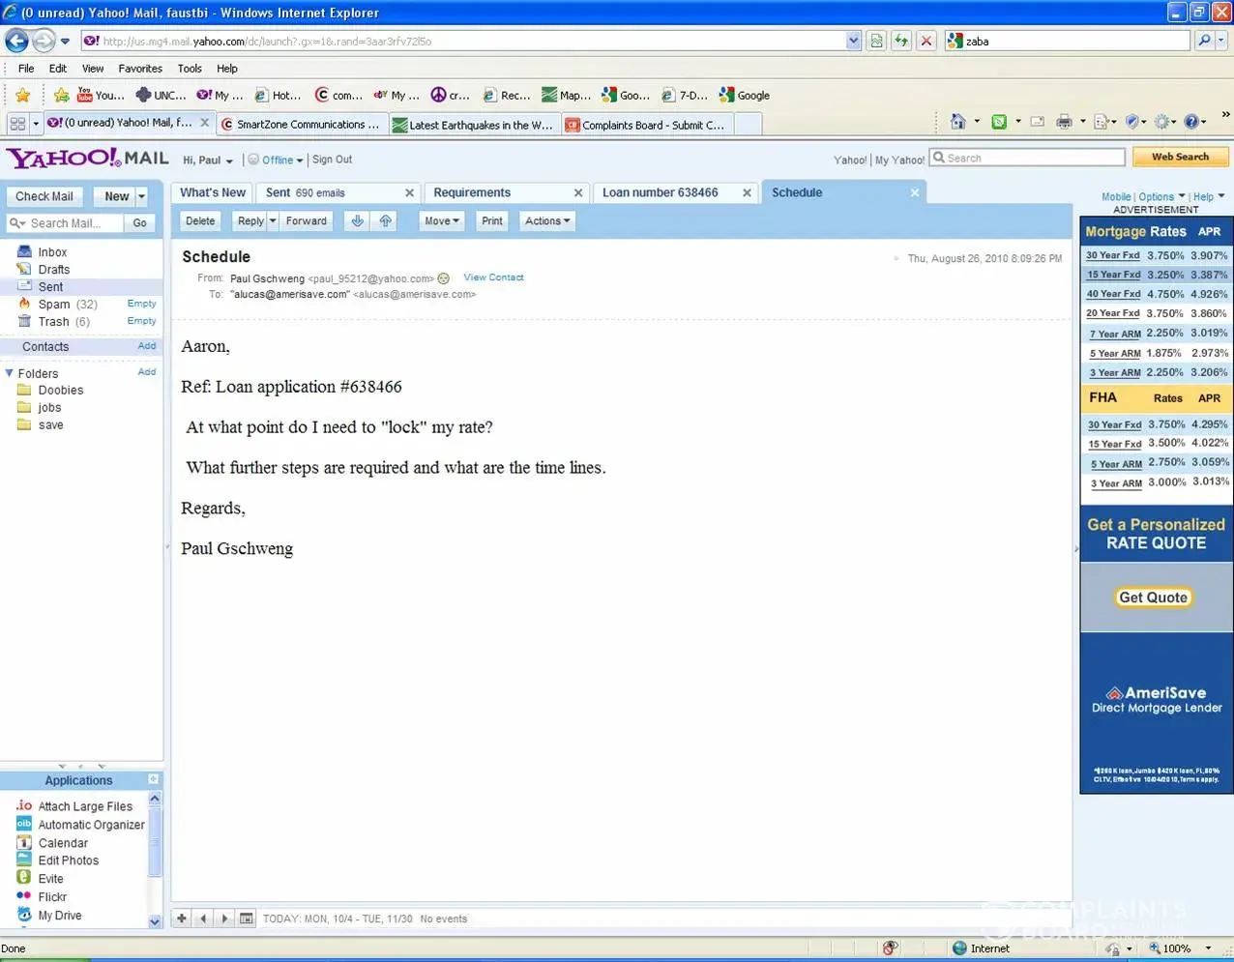1234x962 pixels.
Task: Click the move message down arrow icon
Action: pos(357,221)
